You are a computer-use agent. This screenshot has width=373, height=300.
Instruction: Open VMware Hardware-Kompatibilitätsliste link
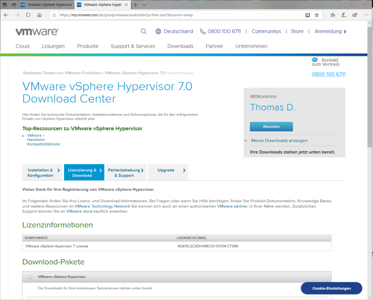point(43,140)
